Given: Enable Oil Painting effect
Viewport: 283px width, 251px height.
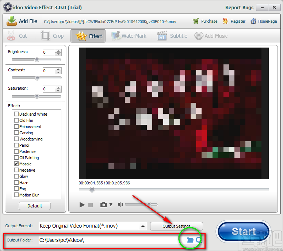Looking at the screenshot, I should point(16,157).
